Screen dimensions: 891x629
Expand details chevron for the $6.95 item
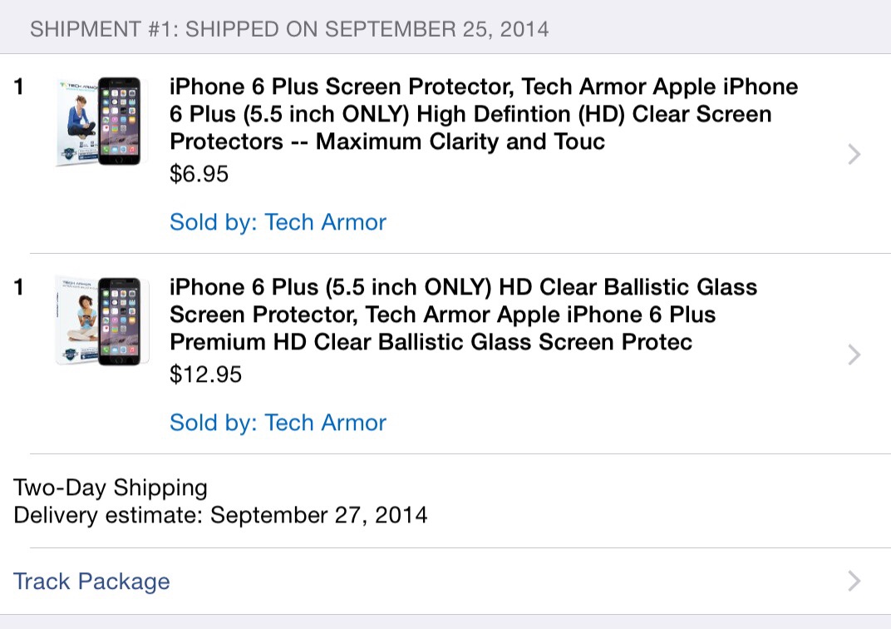coord(854,154)
